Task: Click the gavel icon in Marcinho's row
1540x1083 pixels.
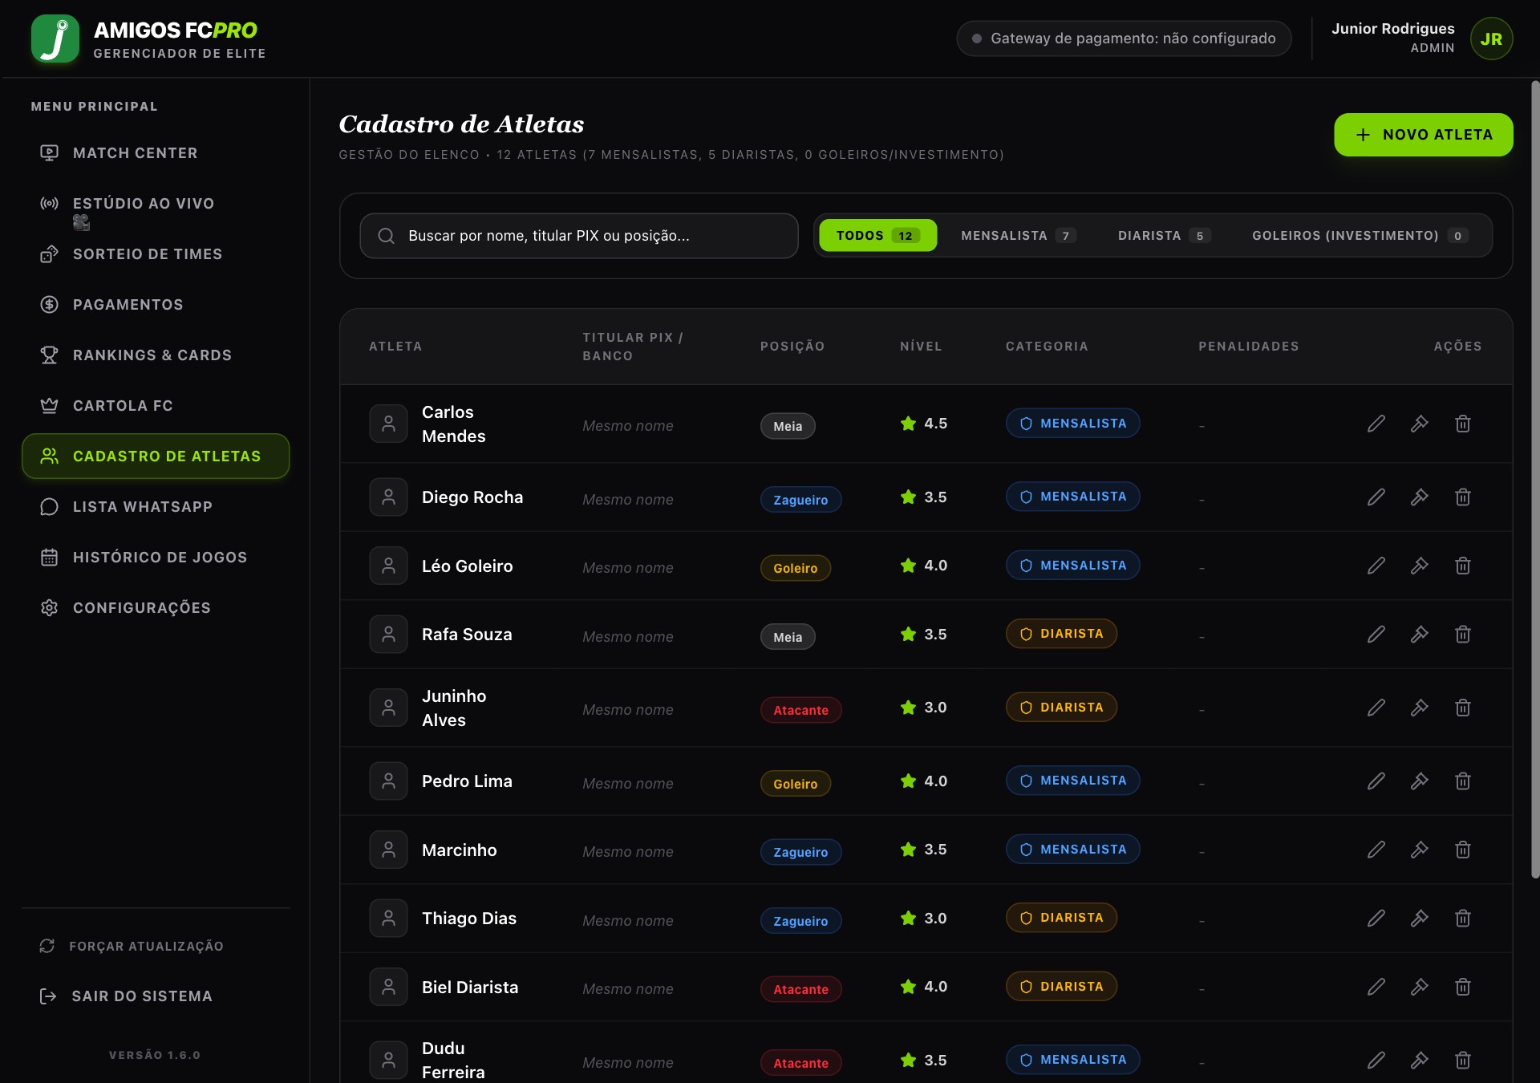Action: [x=1420, y=850]
